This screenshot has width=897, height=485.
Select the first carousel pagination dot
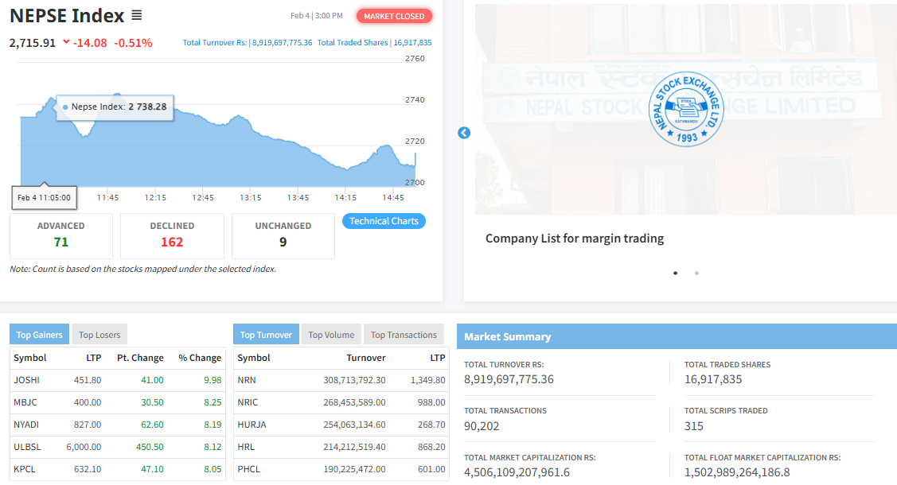pos(676,273)
